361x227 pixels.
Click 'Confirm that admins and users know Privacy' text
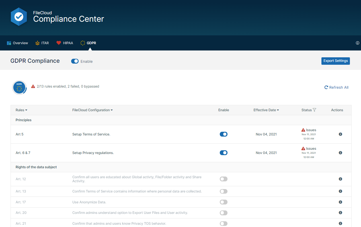(x=119, y=223)
